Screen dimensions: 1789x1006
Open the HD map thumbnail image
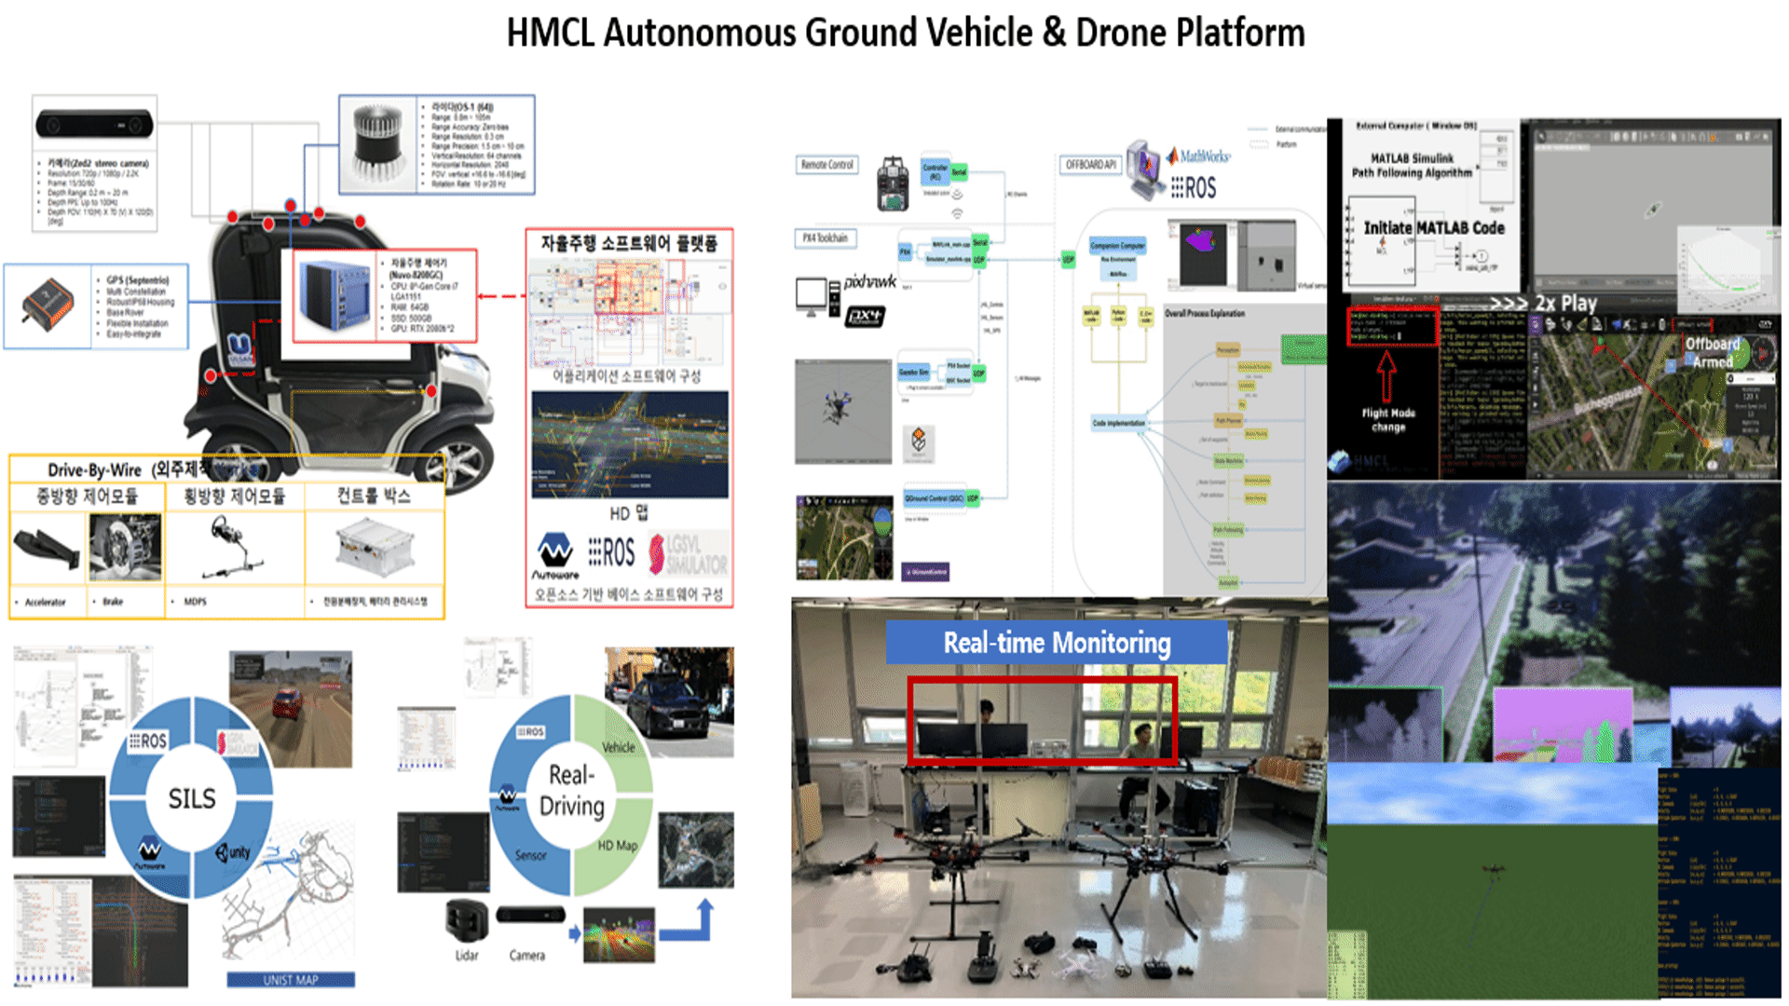pos(630,444)
